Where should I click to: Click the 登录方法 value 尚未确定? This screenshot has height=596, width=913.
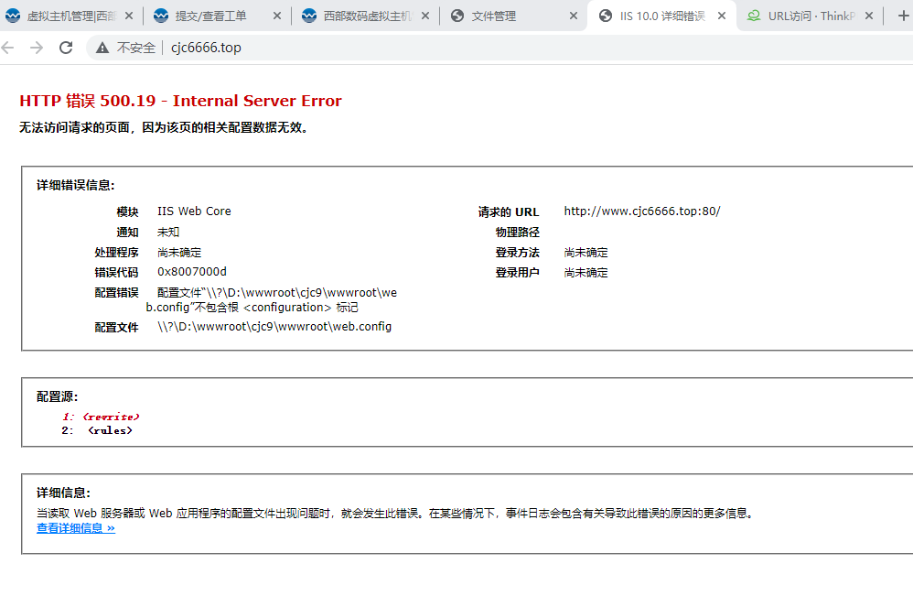click(585, 253)
